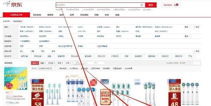This screenshot has width=211, height=106.
Task: Open the 价格区间 filter dropdown
Action: [116, 56]
